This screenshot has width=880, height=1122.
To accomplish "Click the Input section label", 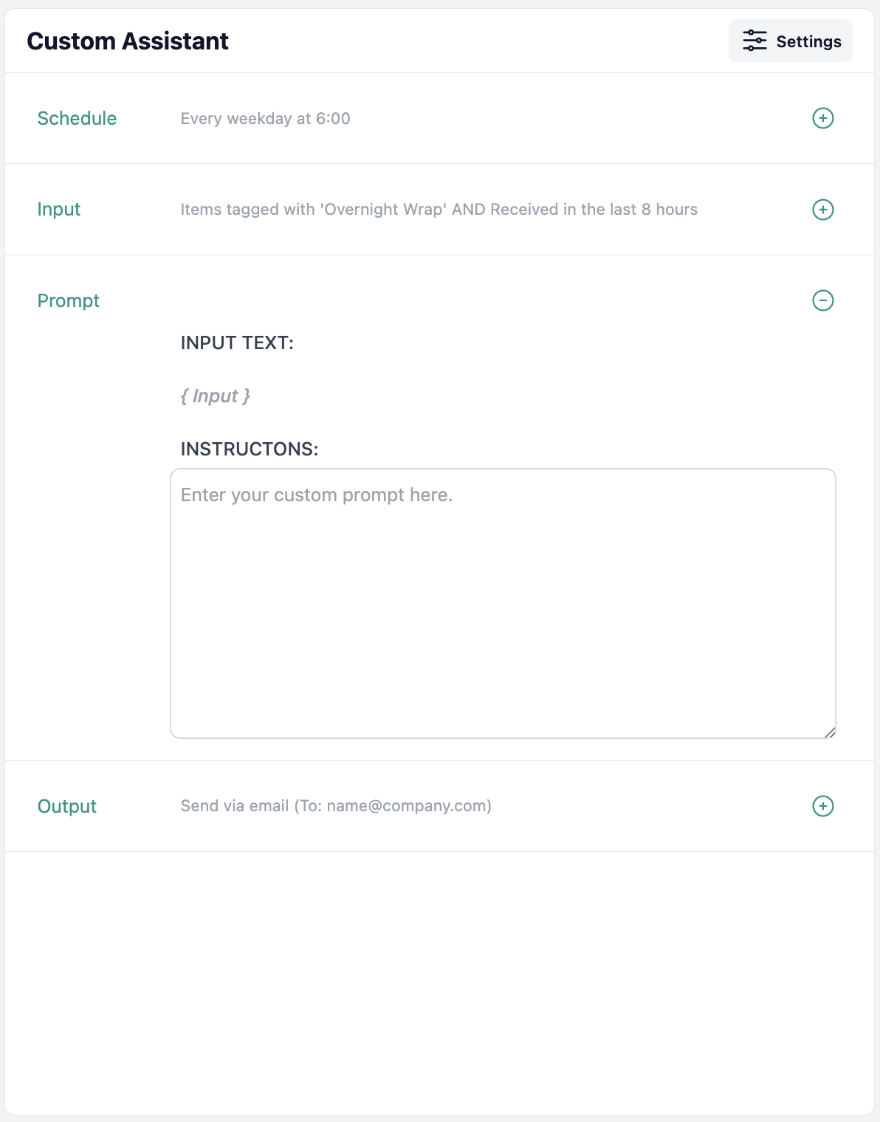I will (x=59, y=210).
